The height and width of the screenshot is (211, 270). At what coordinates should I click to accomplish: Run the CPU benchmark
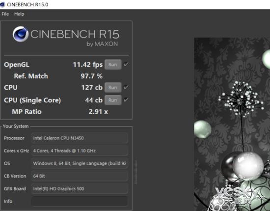pos(113,88)
